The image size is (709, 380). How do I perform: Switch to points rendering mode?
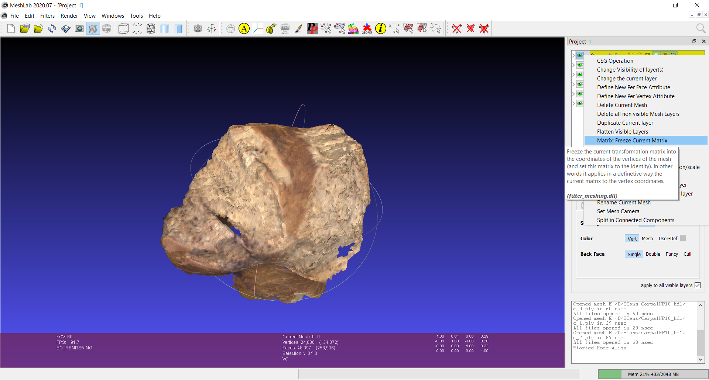tap(137, 28)
